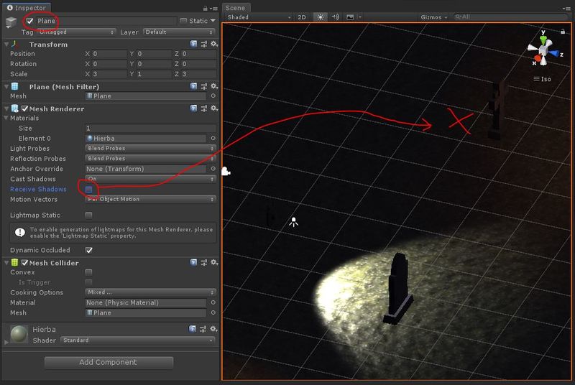Open the Hierba Shader dropdown
The width and height of the screenshot is (575, 385).
(x=137, y=340)
